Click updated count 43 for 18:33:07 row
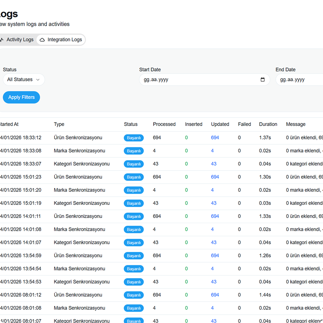The width and height of the screenshot is (323, 323). coord(214,164)
